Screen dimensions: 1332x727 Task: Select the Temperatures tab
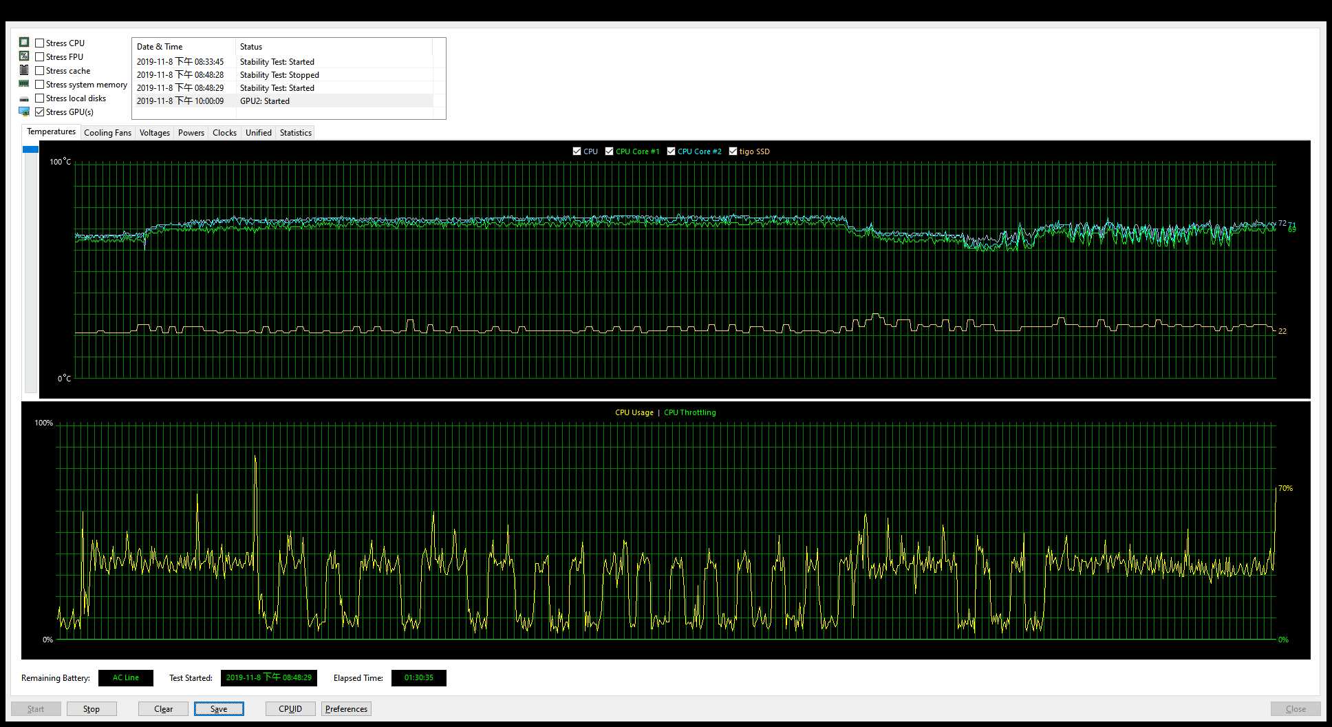(51, 131)
